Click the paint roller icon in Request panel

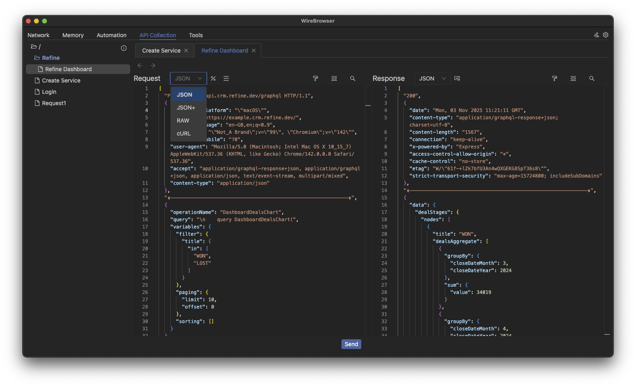[316, 78]
